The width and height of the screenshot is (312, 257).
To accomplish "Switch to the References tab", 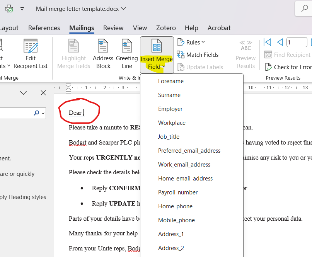I will pos(44,28).
